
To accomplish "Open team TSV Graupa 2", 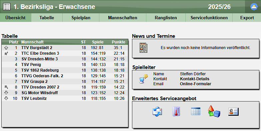I will [x=34, y=82].
